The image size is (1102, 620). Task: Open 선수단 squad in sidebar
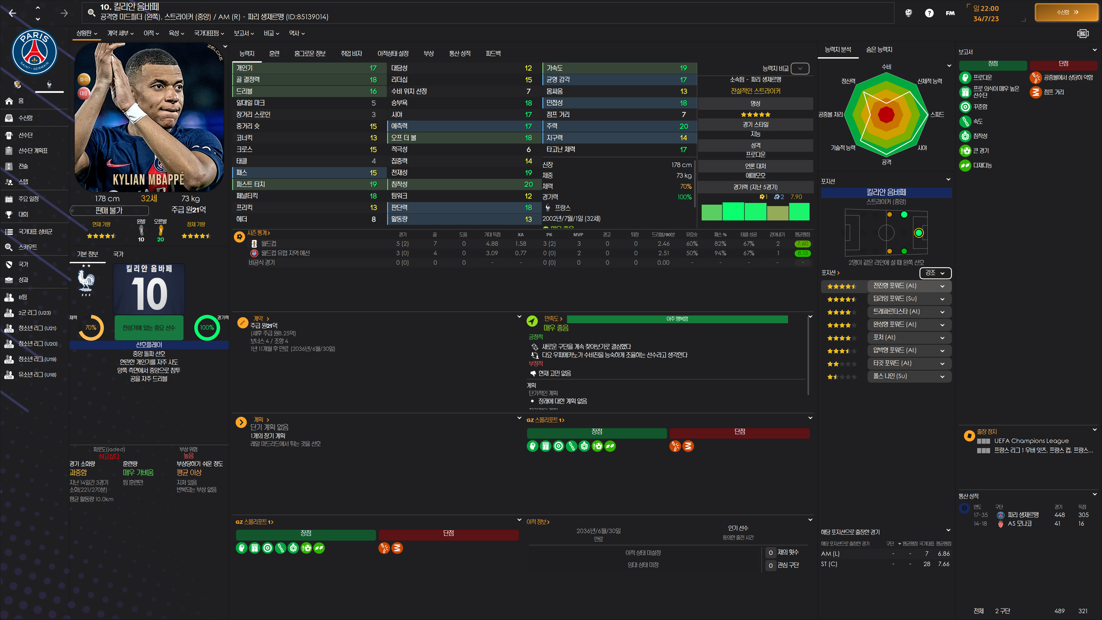click(34, 135)
